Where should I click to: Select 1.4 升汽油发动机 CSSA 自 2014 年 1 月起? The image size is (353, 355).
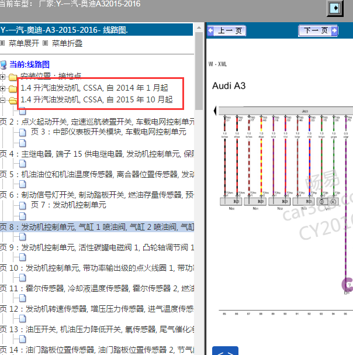94,88
